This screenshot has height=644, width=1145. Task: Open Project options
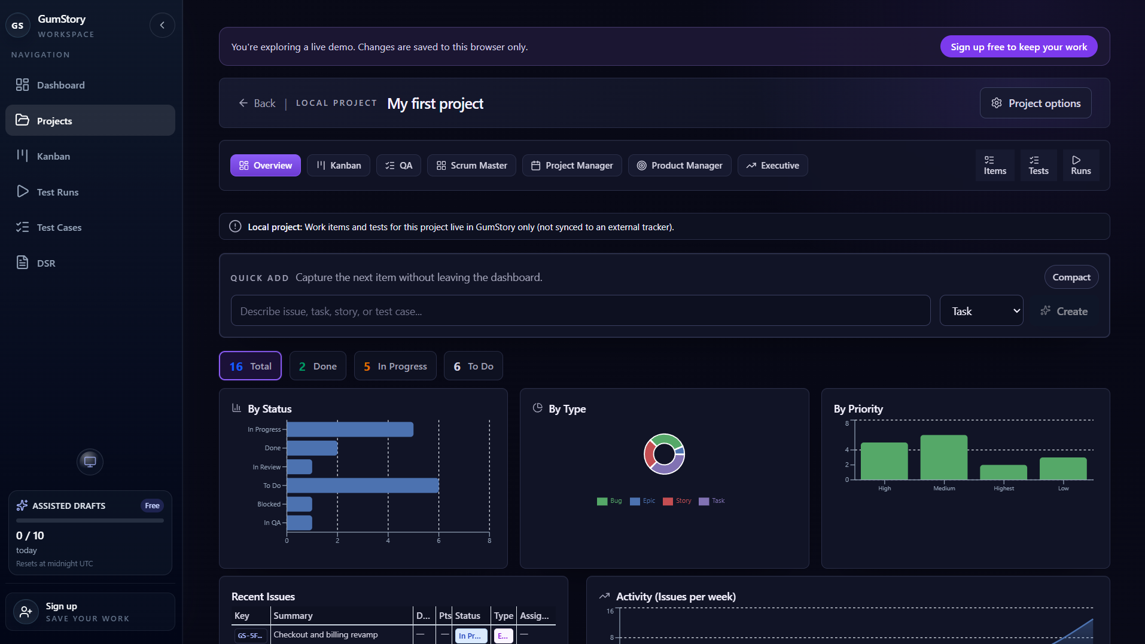[x=1036, y=103]
